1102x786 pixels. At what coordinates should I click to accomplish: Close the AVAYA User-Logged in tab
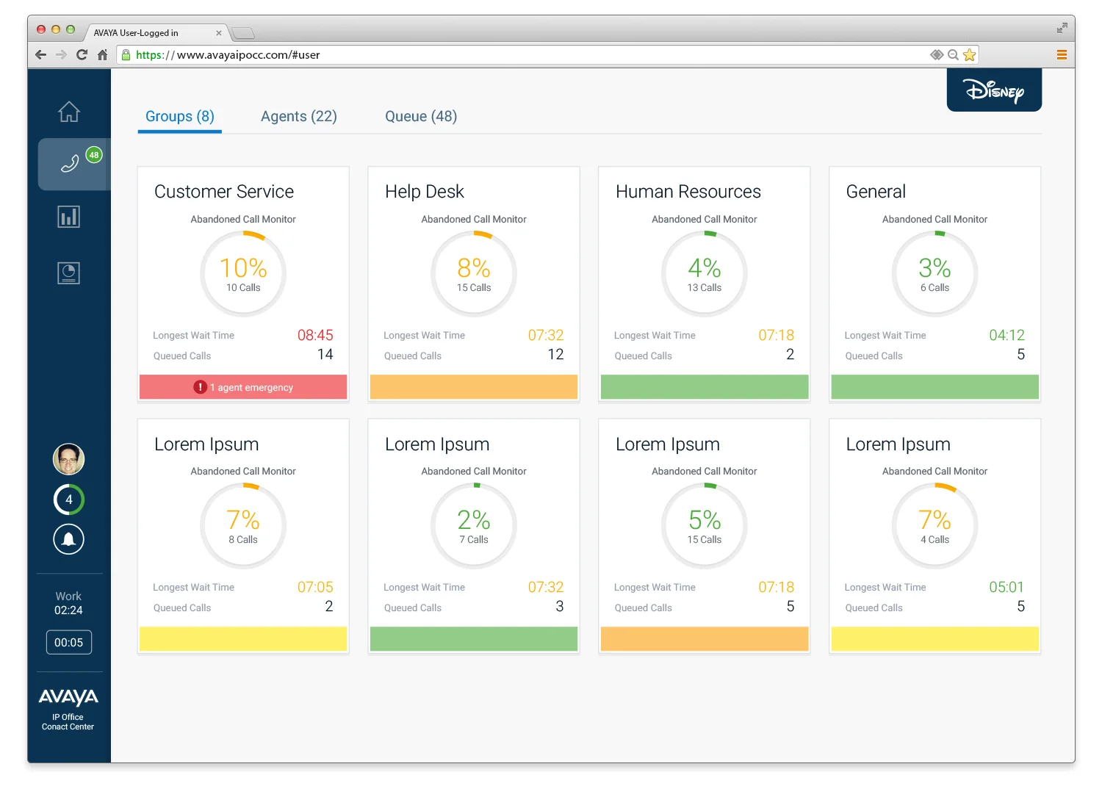(219, 33)
